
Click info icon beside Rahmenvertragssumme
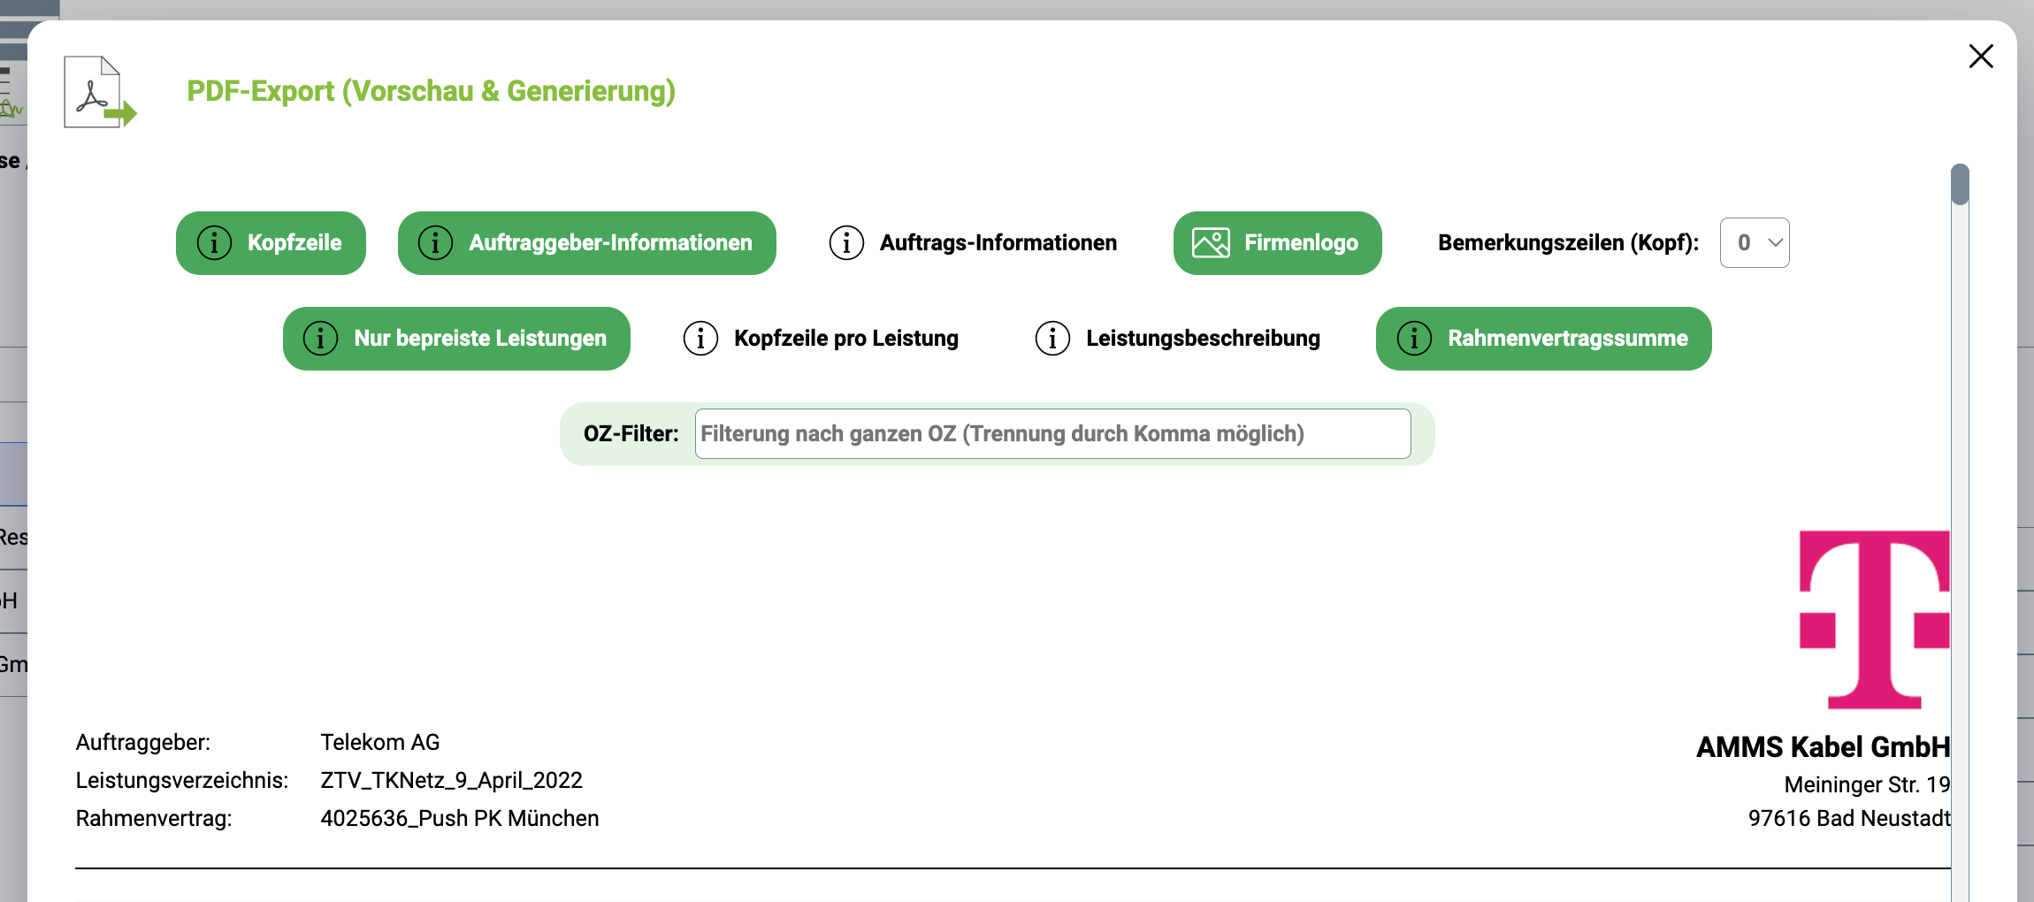[x=1414, y=339]
